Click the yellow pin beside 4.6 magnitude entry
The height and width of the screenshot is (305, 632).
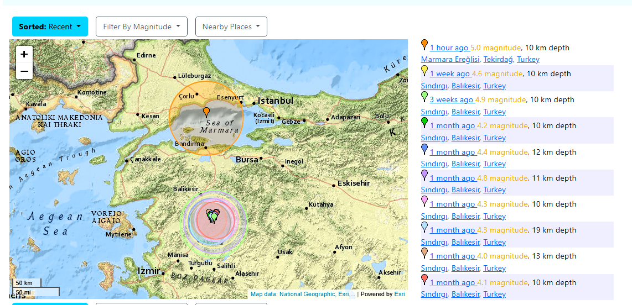[x=424, y=70]
